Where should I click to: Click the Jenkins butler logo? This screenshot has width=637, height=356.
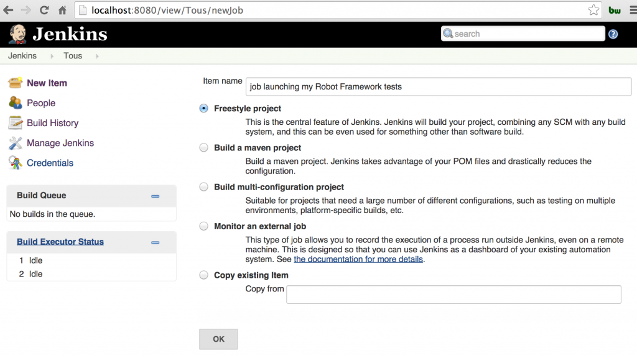pos(17,34)
